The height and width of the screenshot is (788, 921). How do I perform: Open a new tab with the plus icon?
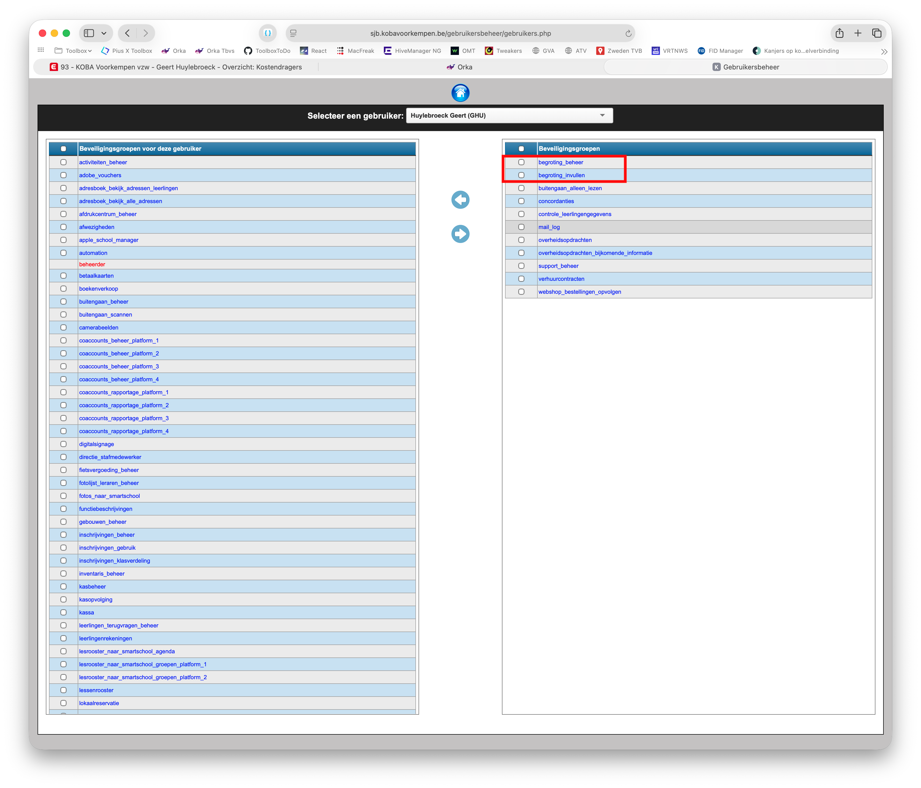858,33
